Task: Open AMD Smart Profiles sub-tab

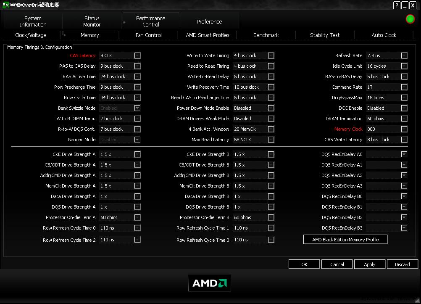Action: (x=208, y=35)
